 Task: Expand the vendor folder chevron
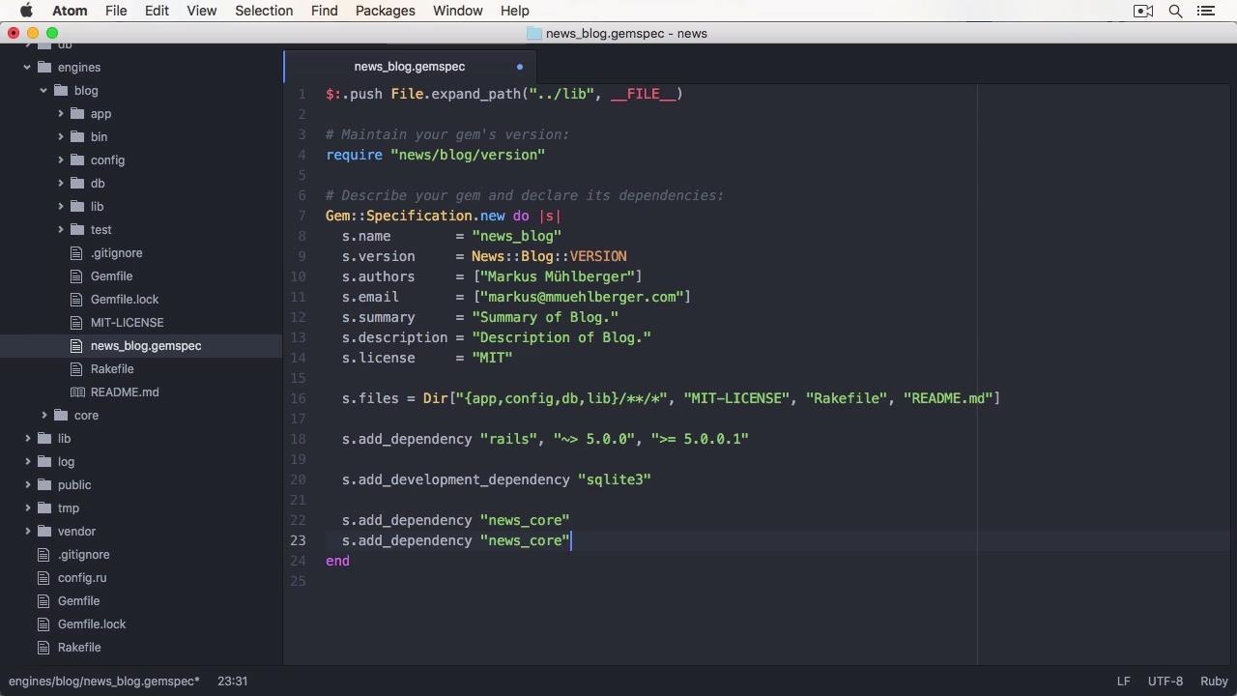point(28,531)
